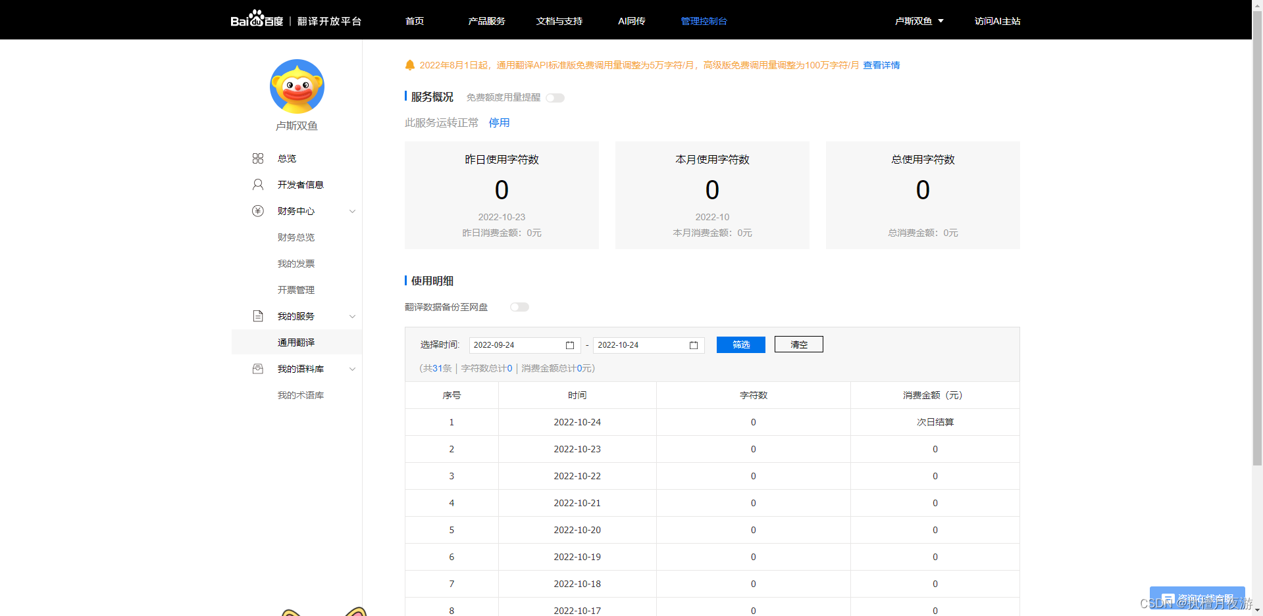
Task: Click the 次日结算 cell
Action: coord(935,422)
